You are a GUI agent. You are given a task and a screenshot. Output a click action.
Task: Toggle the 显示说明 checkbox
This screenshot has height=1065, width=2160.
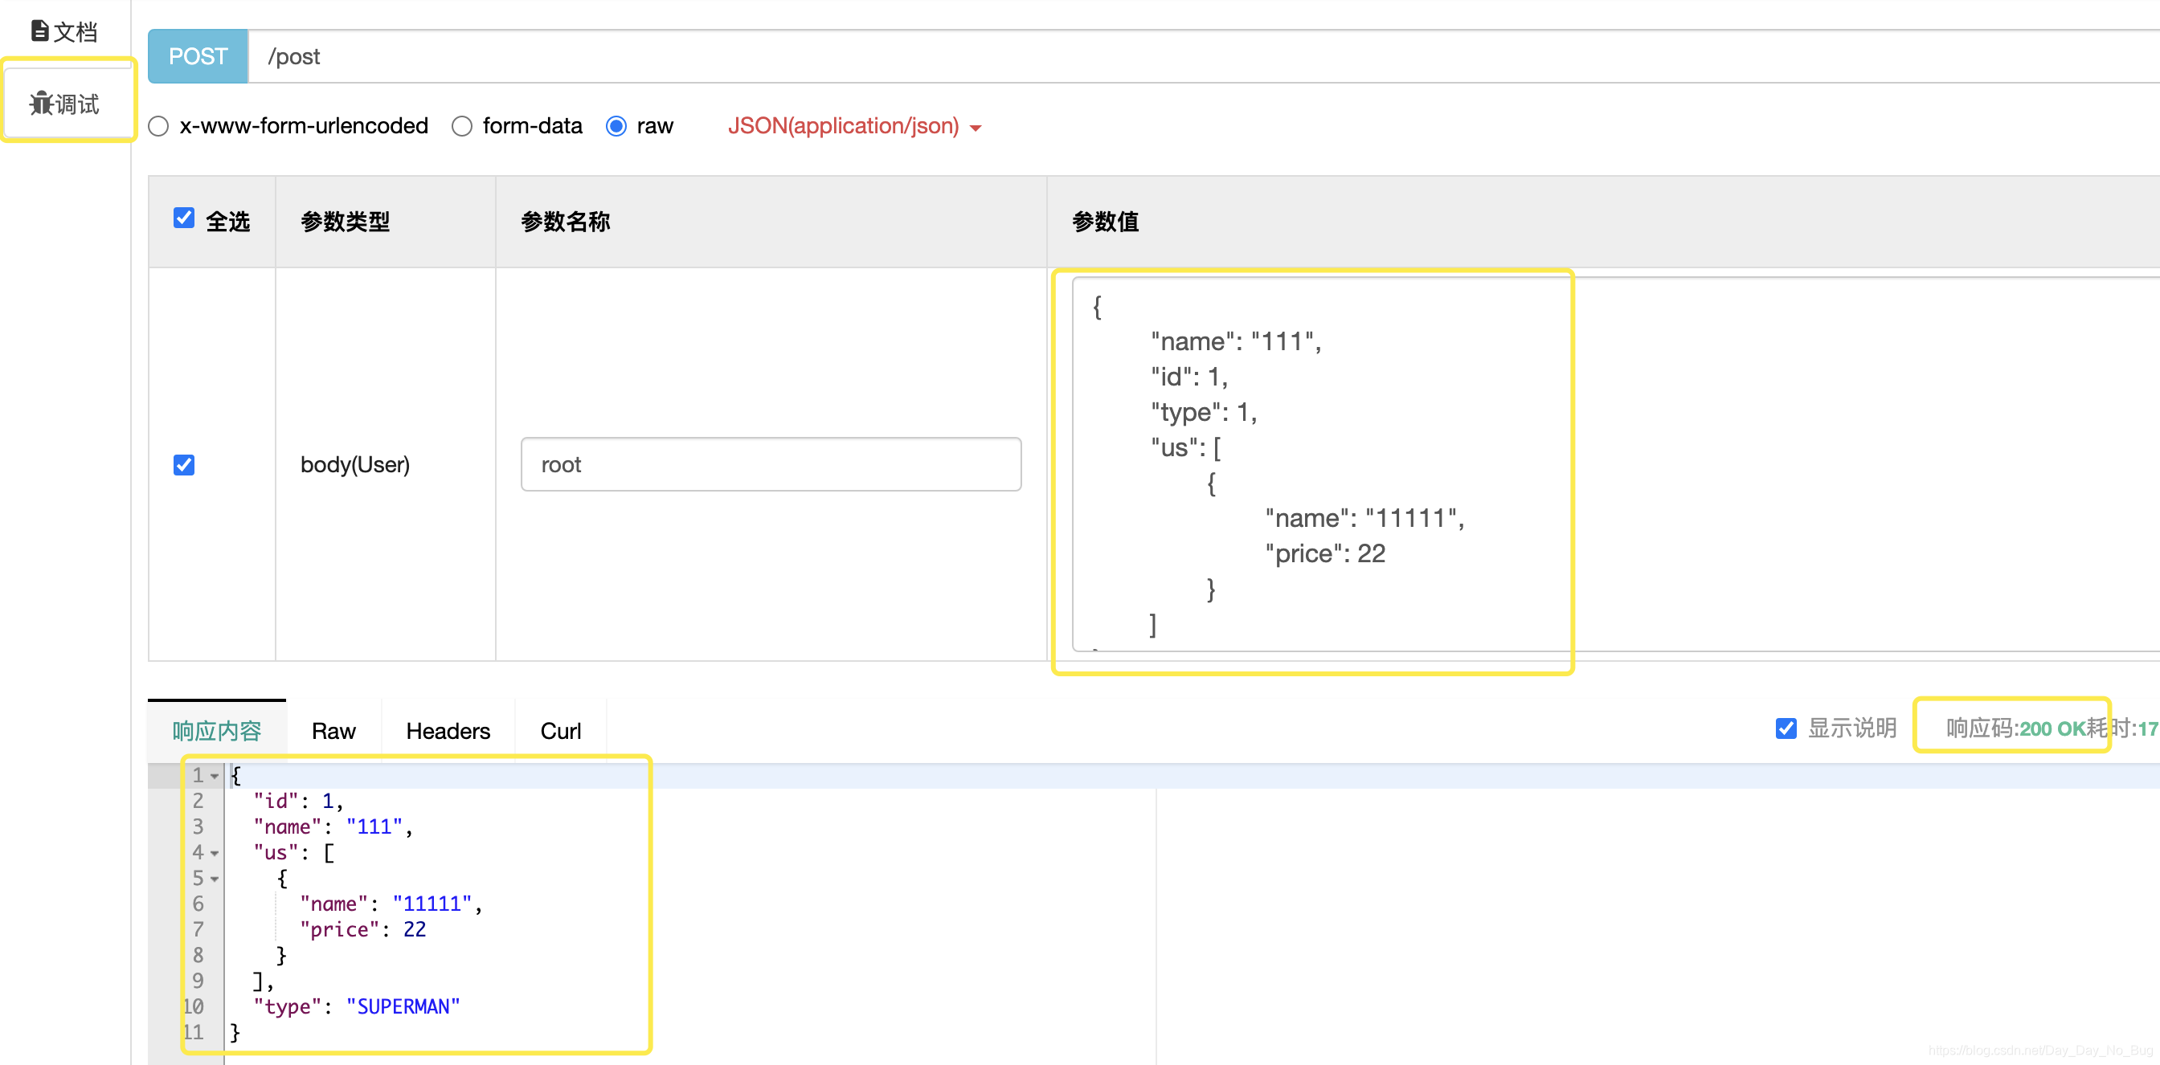point(1786,728)
